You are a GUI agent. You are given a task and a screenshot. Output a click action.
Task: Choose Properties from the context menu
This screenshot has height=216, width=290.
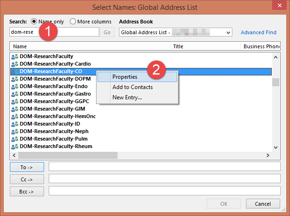coord(125,76)
